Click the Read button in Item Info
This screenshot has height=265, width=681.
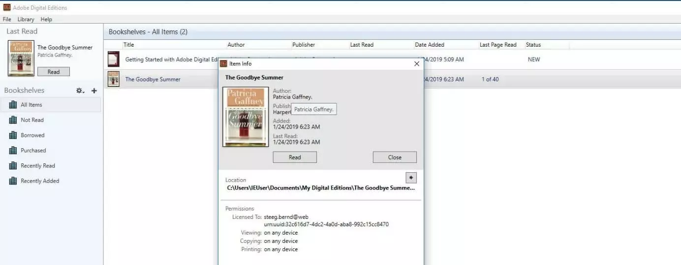coord(295,157)
